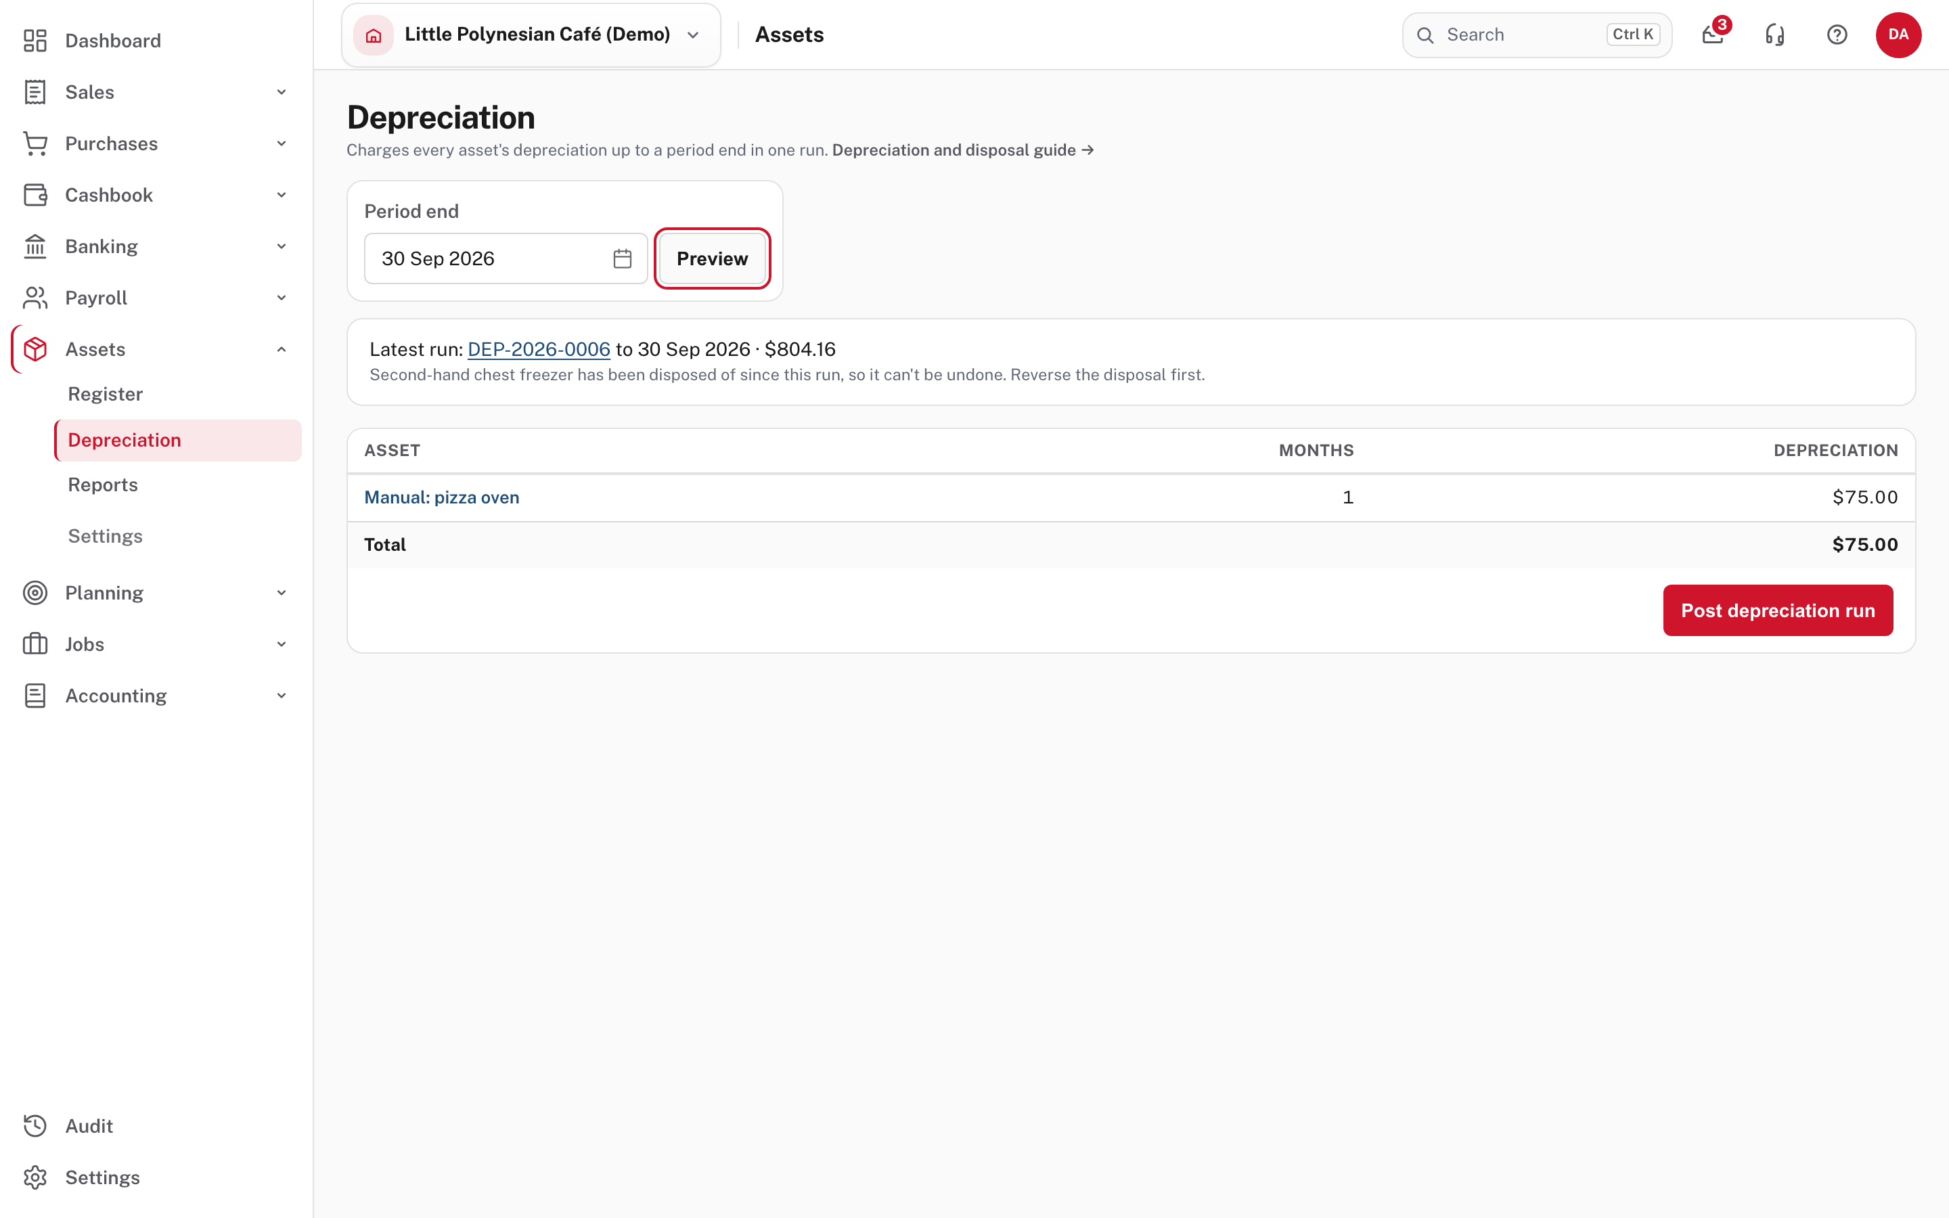Click the Preview button
1949x1218 pixels.
(x=712, y=258)
